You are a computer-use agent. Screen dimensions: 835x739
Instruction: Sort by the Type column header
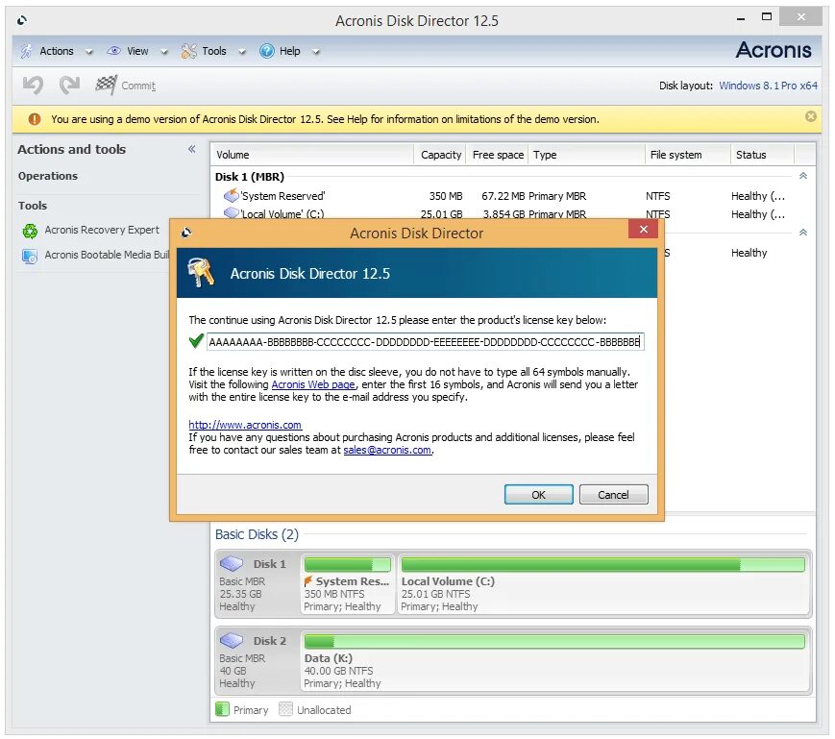586,155
